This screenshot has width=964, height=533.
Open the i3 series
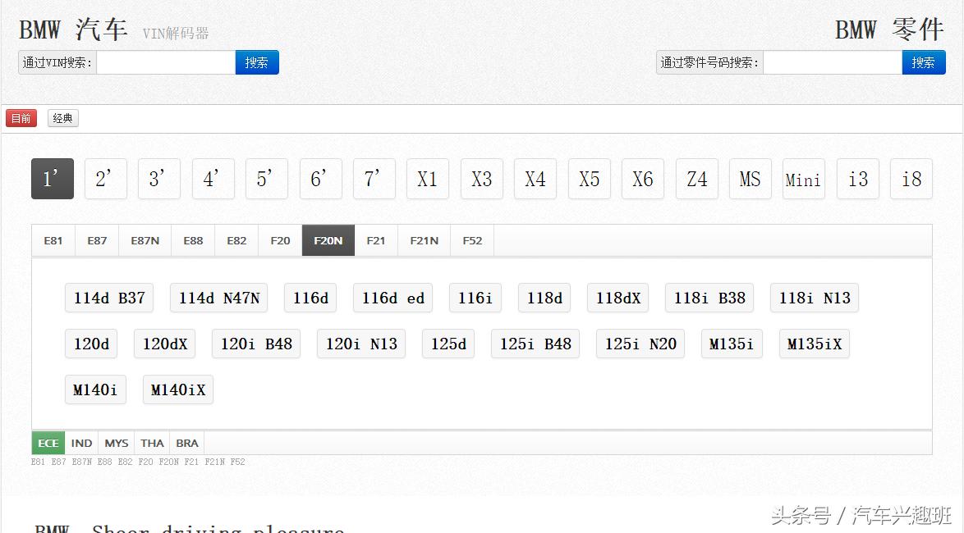pyautogui.click(x=858, y=179)
